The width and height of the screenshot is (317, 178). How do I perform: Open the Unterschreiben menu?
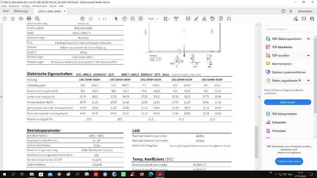point(40,6)
